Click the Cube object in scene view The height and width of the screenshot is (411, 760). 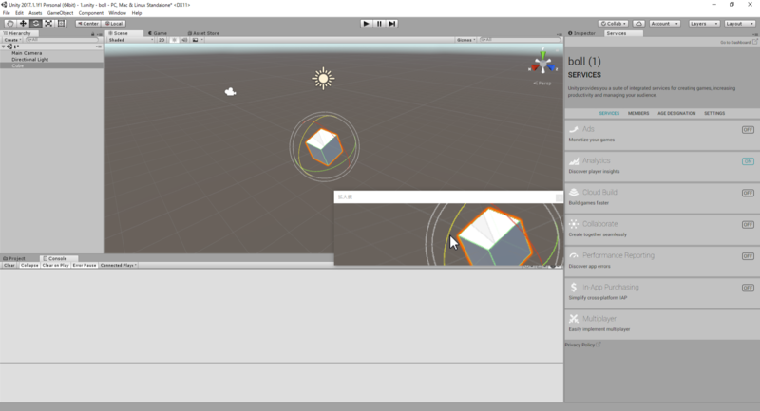(x=324, y=147)
